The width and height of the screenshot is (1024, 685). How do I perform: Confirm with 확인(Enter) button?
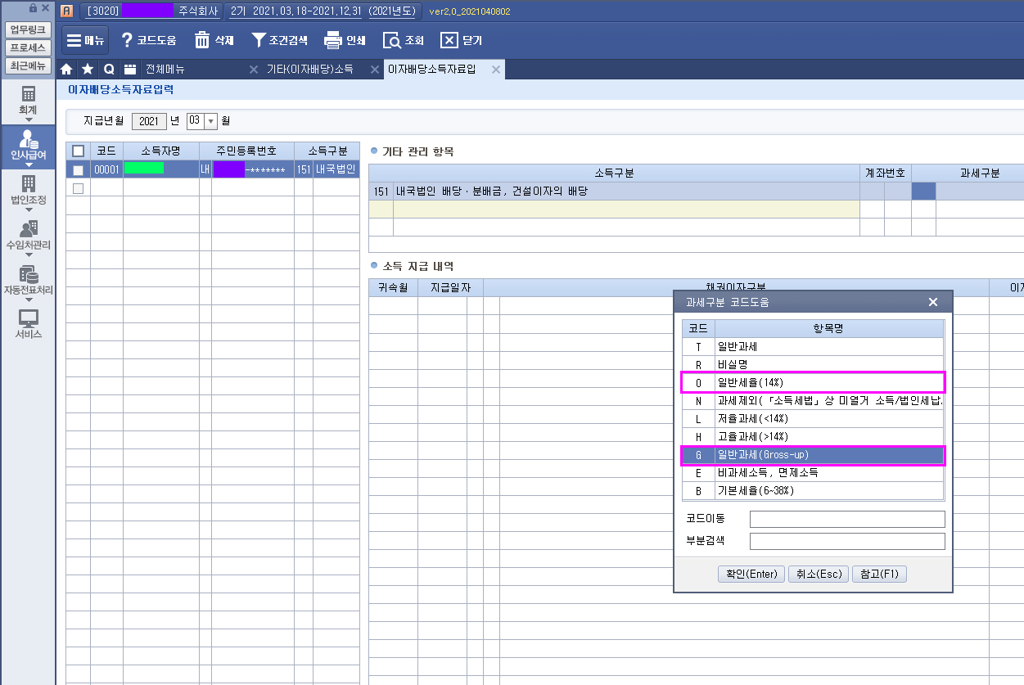point(751,574)
